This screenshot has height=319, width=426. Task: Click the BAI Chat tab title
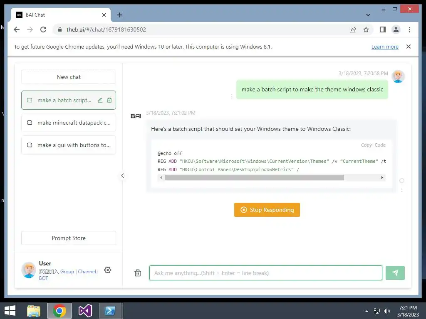(x=35, y=15)
